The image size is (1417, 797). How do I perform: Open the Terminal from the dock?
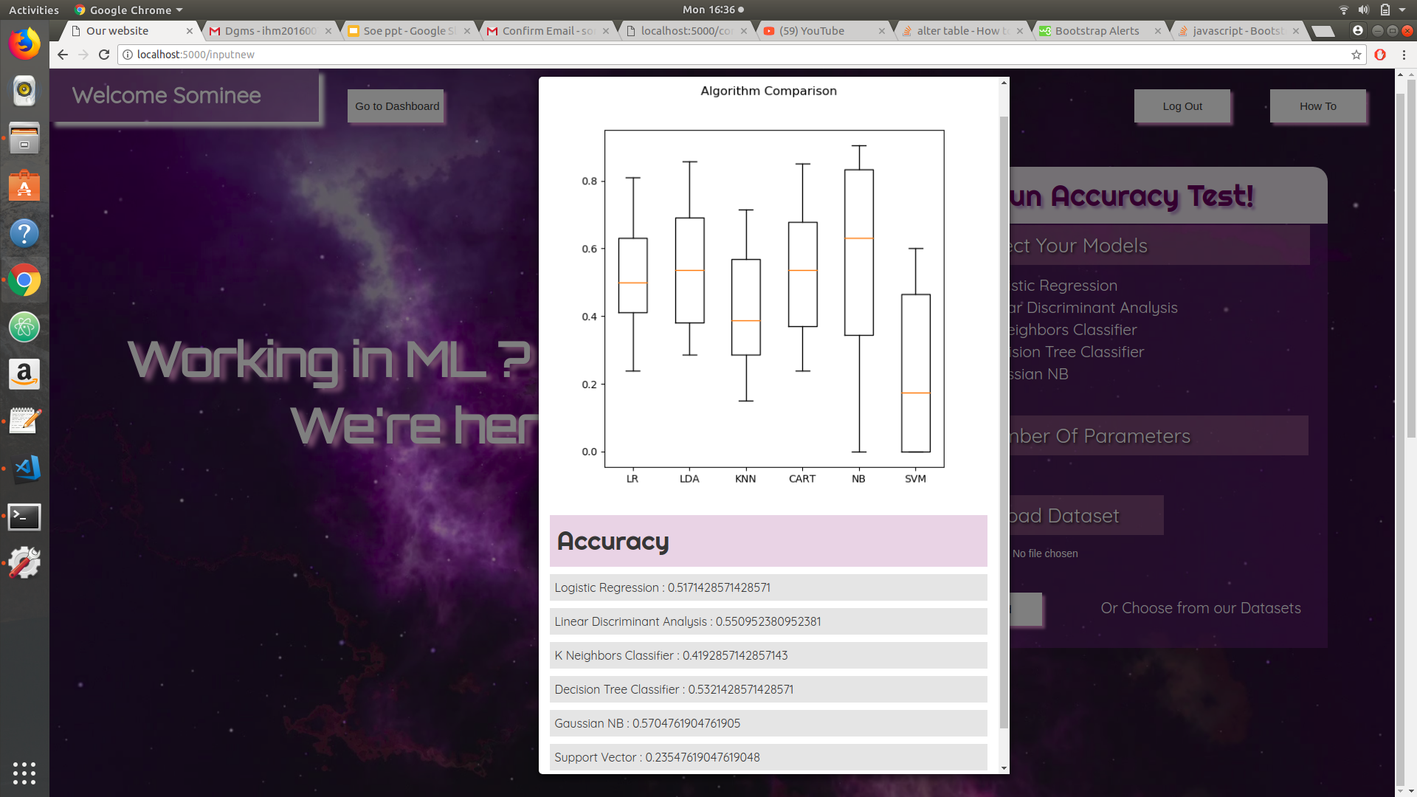[24, 517]
